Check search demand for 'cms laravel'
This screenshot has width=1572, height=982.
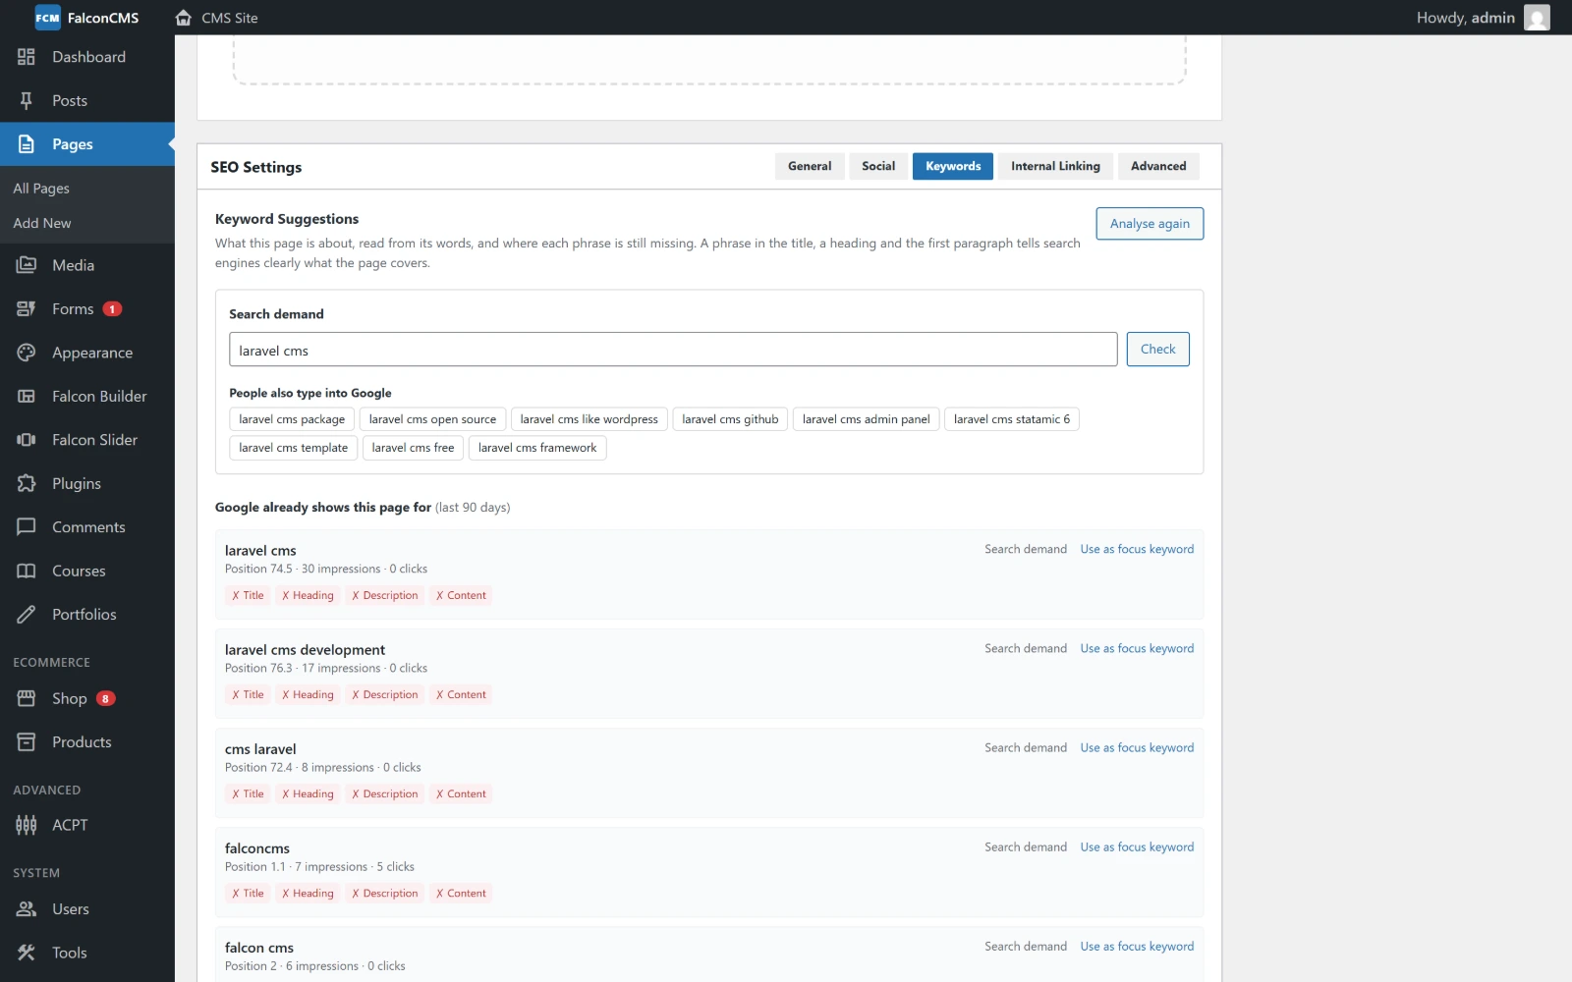coord(1026,747)
